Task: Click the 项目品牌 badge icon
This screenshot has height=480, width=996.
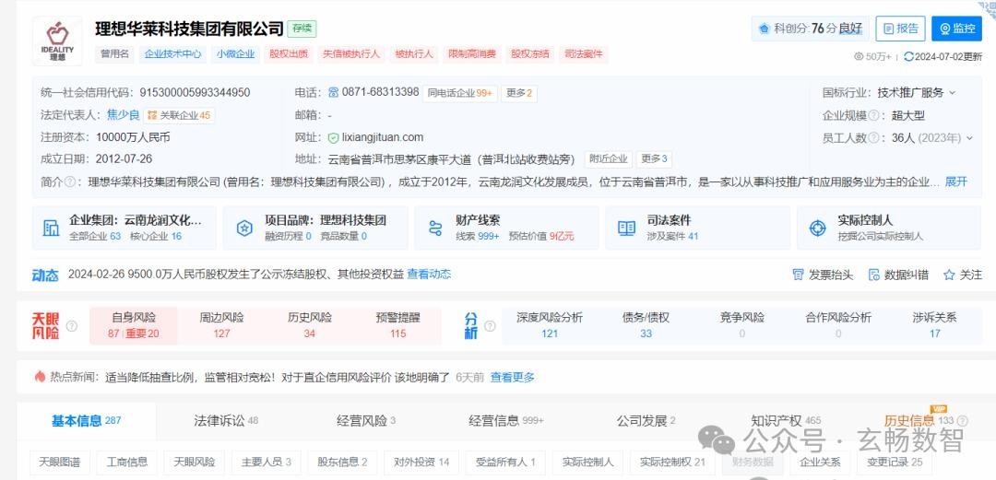Action: (x=243, y=228)
